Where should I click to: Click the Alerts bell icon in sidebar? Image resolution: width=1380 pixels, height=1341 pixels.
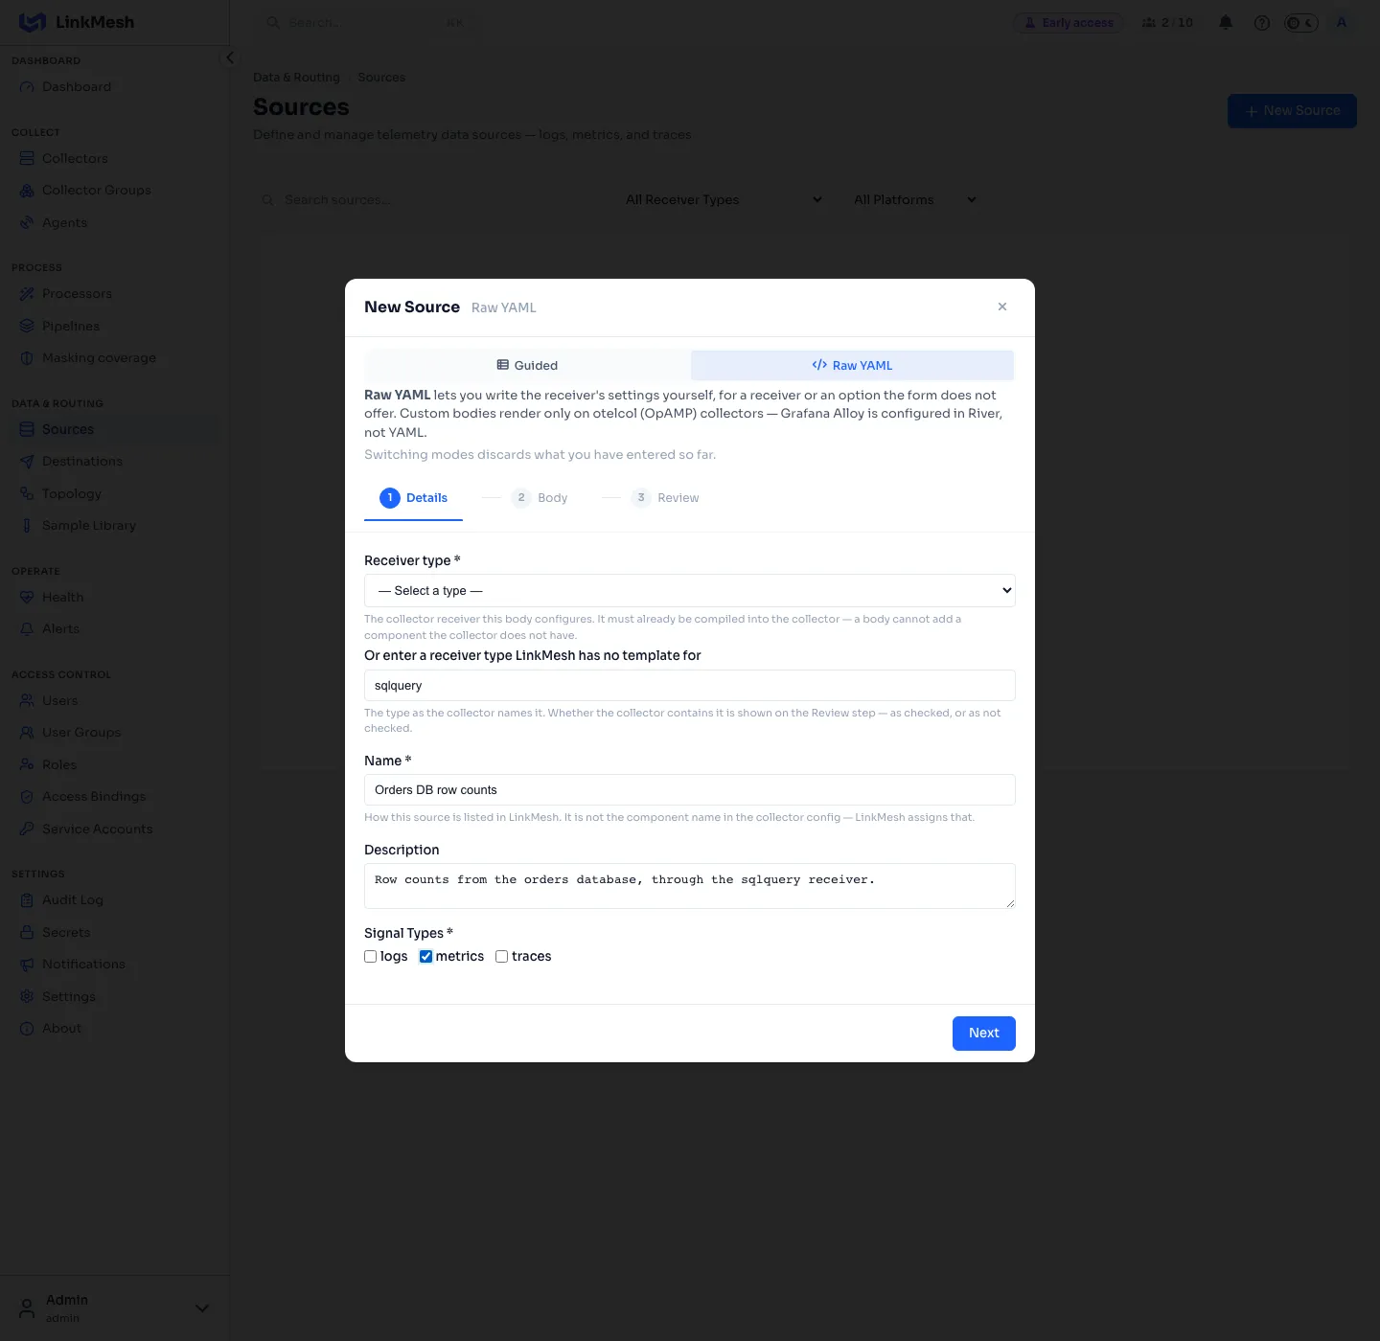pyautogui.click(x=27, y=628)
